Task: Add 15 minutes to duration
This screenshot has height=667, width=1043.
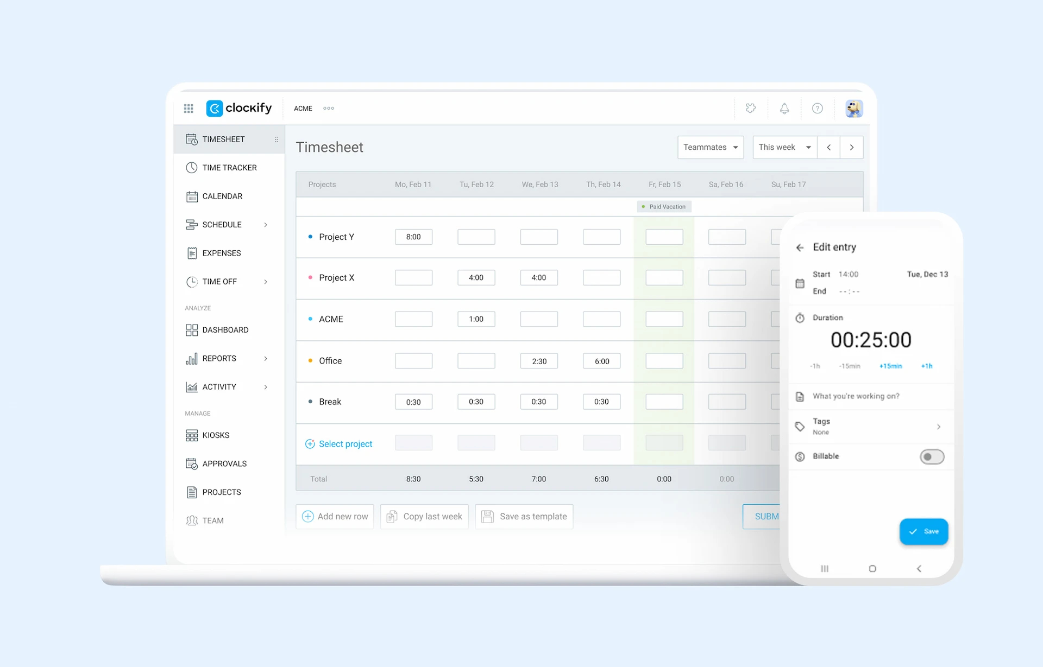Action: [890, 366]
